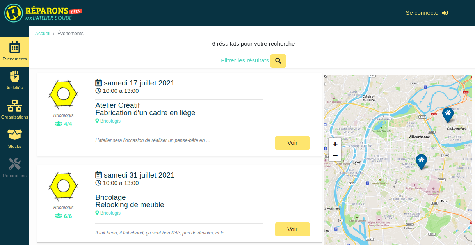Screen dimensions: 475x245
Task: Navigate to Organisations via its sidebar icon
Action: [14, 106]
